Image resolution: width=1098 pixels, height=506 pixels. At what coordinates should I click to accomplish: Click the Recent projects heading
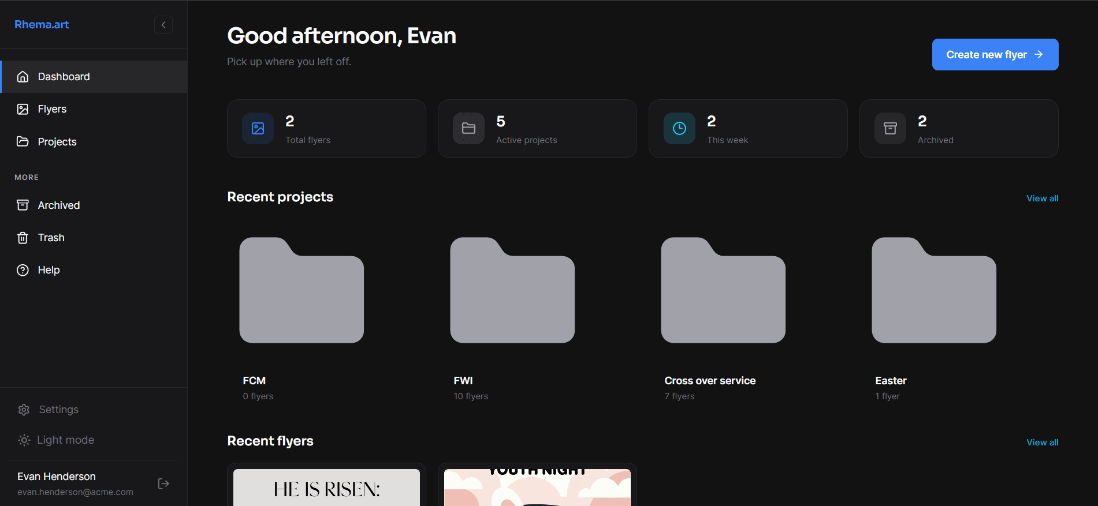[x=280, y=197]
